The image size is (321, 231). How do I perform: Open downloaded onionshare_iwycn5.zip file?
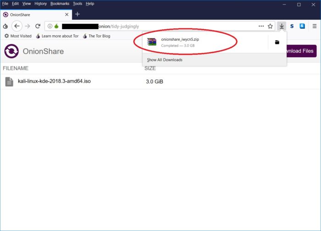pos(205,42)
